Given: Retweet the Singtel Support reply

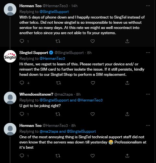Looking at the screenshot, I should tap(58, 83).
